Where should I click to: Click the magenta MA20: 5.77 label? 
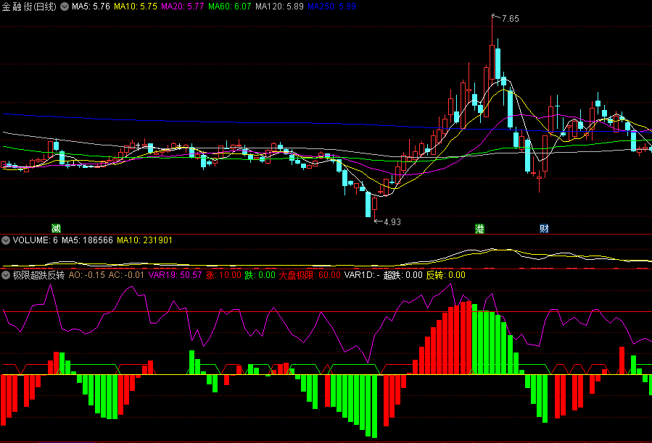pyautogui.click(x=183, y=7)
